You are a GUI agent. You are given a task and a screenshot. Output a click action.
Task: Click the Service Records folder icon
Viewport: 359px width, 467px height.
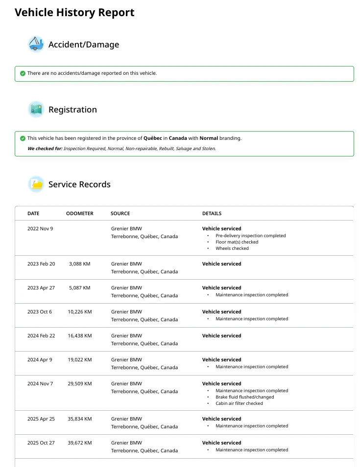click(36, 184)
